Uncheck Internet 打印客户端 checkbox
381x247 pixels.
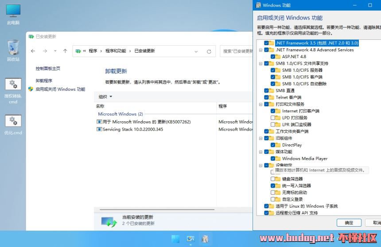(273, 111)
